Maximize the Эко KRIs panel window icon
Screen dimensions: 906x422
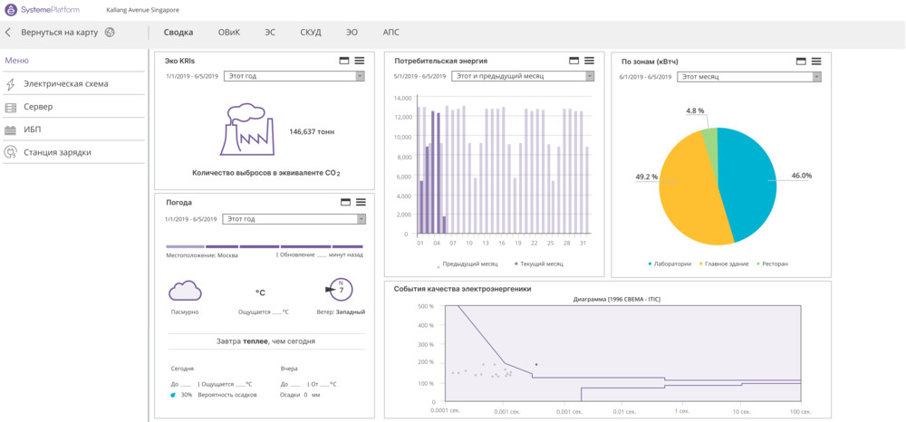coord(344,61)
